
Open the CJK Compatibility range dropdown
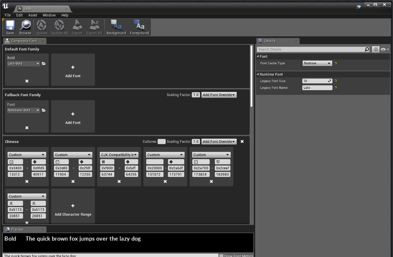(119, 155)
